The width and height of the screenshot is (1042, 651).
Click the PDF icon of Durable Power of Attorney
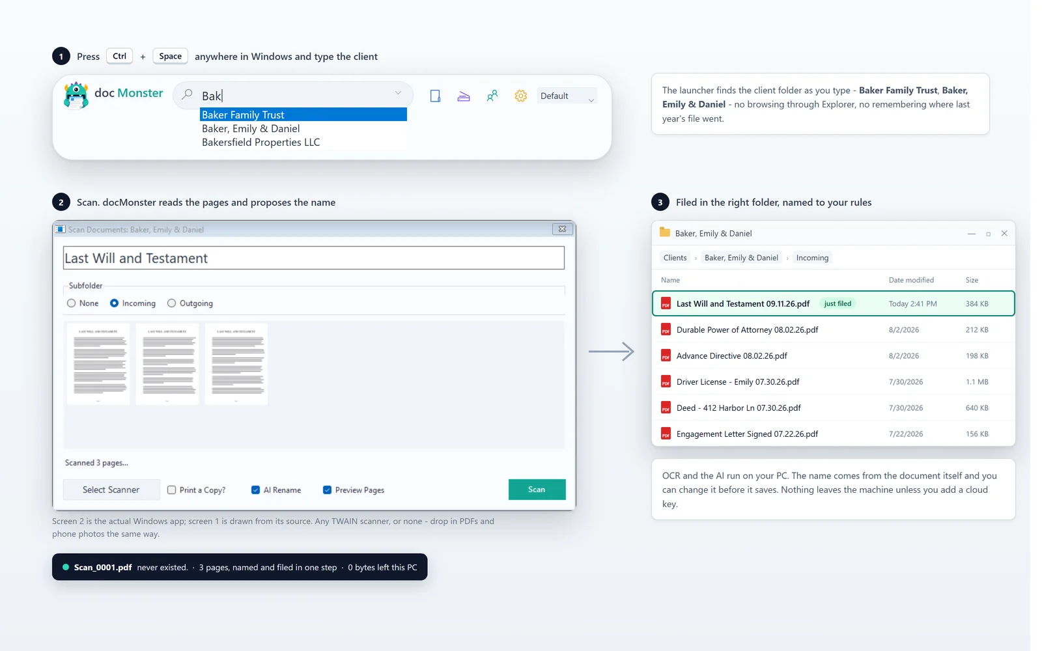click(x=666, y=329)
